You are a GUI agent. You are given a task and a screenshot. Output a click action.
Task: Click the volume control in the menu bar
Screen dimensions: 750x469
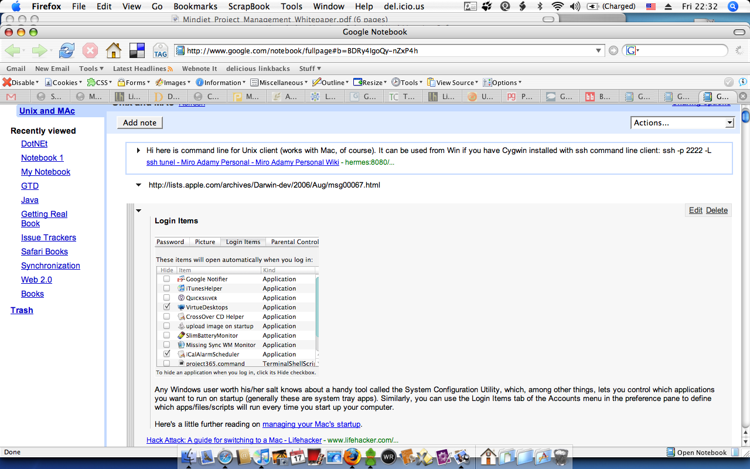tap(575, 6)
